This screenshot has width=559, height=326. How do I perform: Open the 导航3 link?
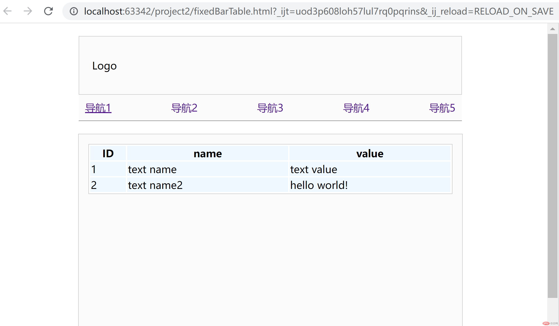click(x=270, y=108)
